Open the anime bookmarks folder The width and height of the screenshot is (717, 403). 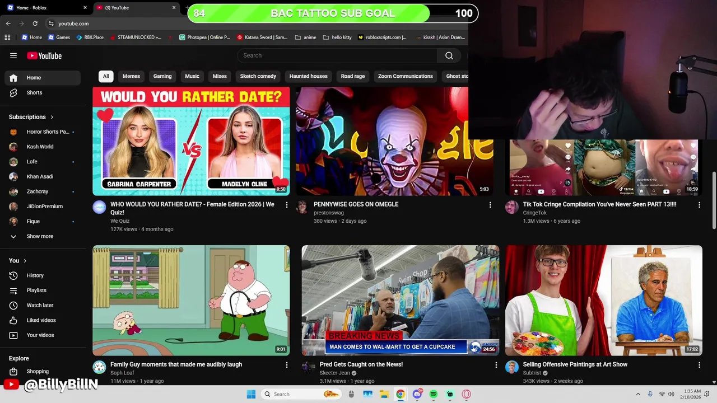pyautogui.click(x=305, y=38)
